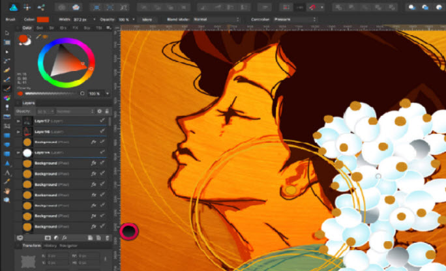Toggle visibility checkmark for Layer16
The image size is (446, 271).
point(102,132)
